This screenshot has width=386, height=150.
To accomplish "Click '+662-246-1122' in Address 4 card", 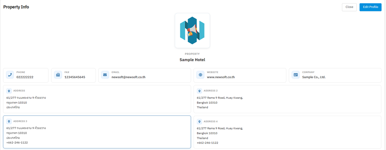I will coord(207,142).
